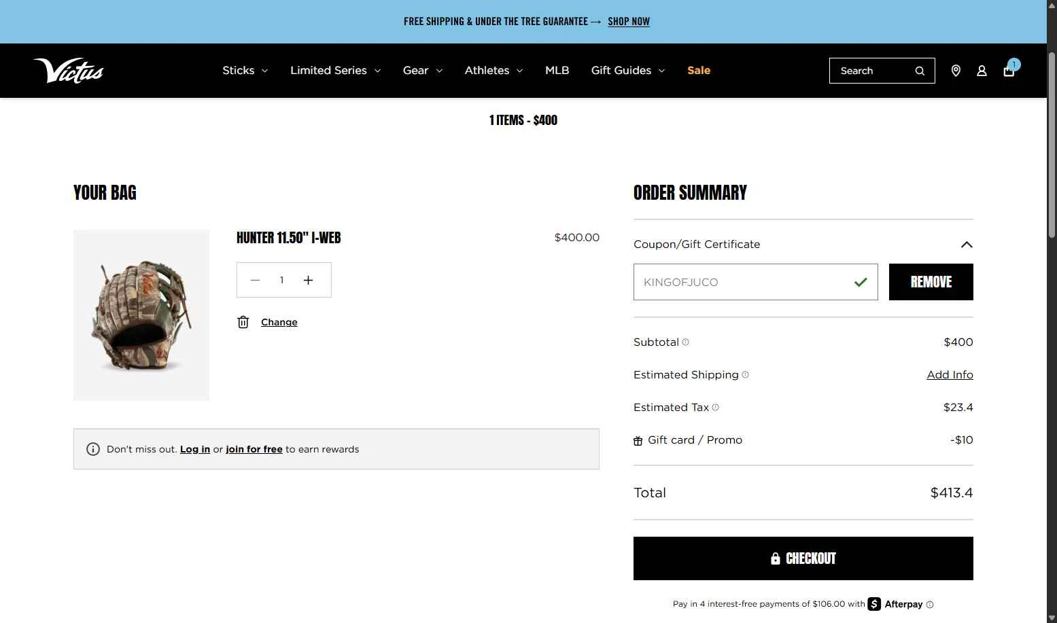This screenshot has height=623, width=1057.
Task: Expand the Sticks menu
Action: point(245,71)
